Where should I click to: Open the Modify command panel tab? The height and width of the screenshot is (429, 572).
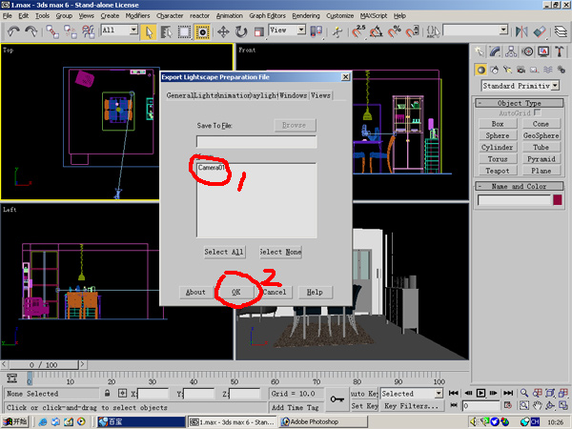497,53
